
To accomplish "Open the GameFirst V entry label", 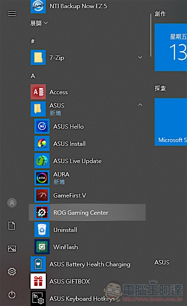I will (x=70, y=196).
